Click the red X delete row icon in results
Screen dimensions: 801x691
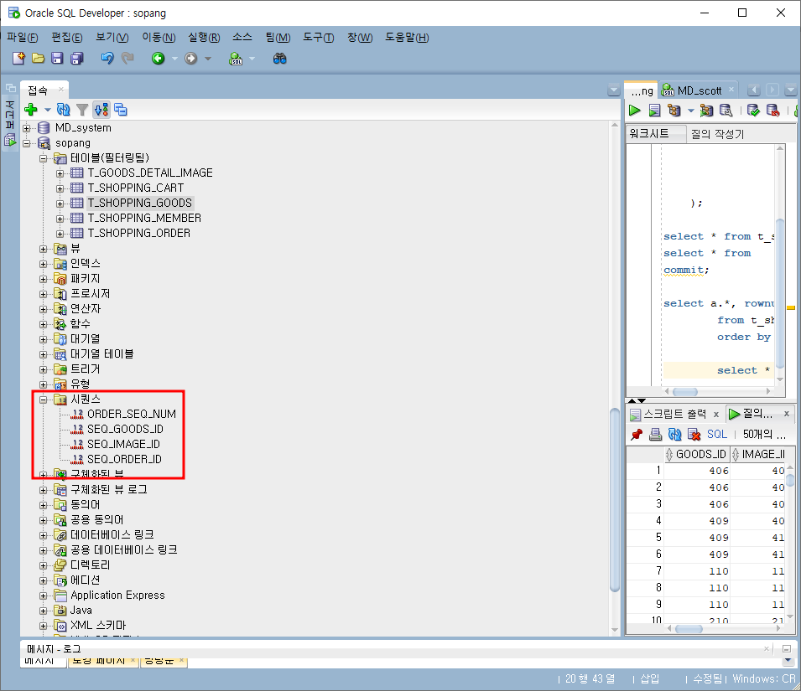pos(694,435)
